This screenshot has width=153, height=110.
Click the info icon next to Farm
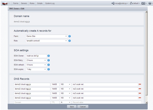pos(69,36)
